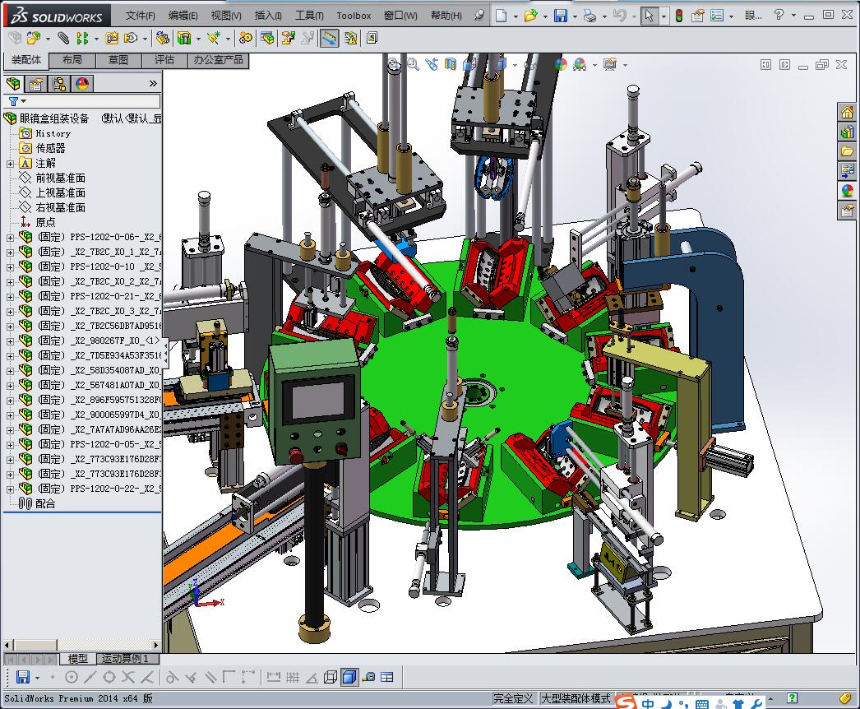Open the DisplayManager color sphere tab
This screenshot has height=709, width=860.
pos(82,84)
